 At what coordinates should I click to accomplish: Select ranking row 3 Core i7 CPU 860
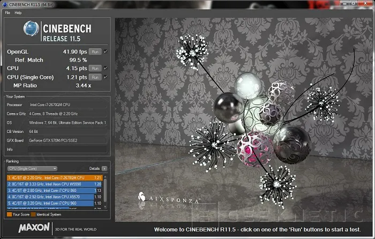[55, 190]
